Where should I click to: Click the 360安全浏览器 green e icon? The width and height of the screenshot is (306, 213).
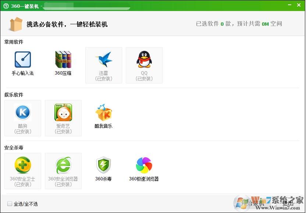(63, 165)
